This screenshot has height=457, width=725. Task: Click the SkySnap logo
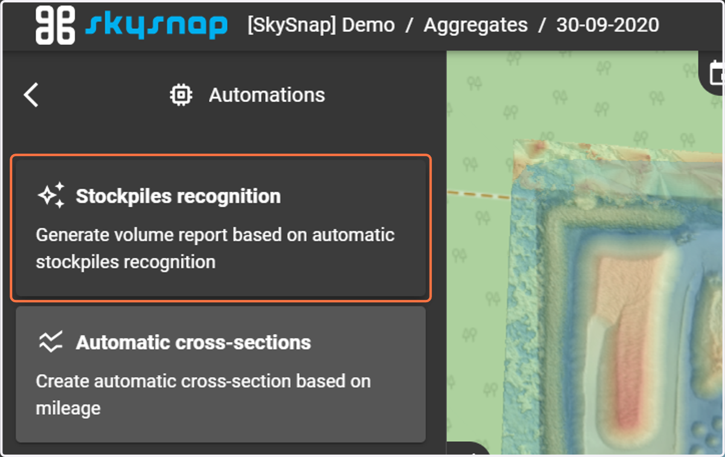pos(131,25)
